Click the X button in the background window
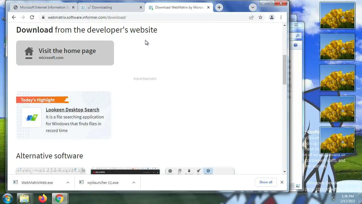 pyautogui.click(x=296, y=25)
